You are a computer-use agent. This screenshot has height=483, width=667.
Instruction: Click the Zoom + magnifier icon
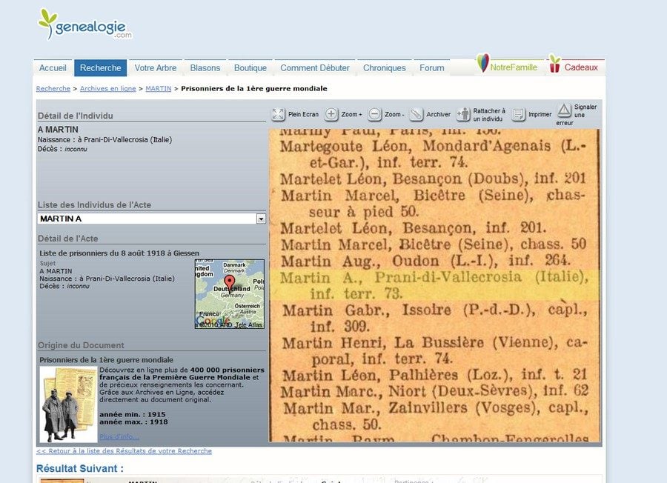(331, 114)
